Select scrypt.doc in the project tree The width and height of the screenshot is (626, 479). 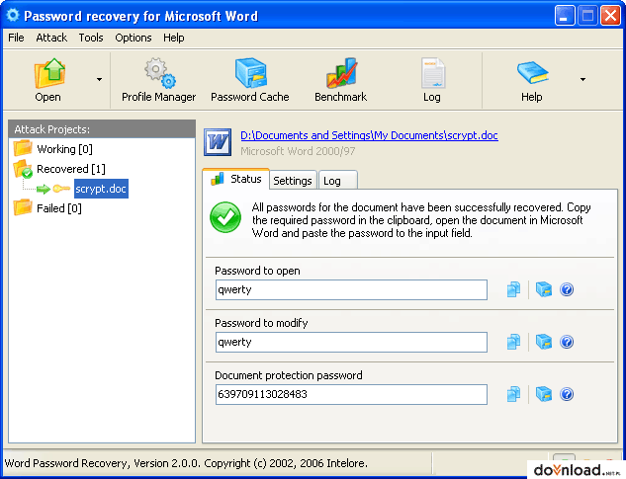[x=101, y=189]
